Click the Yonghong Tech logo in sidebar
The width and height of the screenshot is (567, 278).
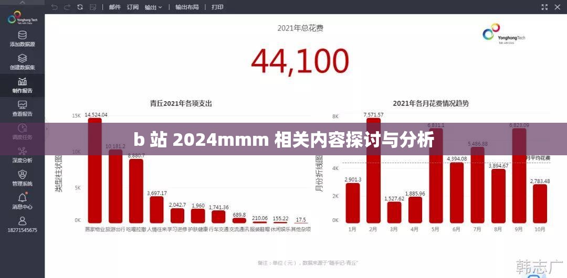click(22, 18)
